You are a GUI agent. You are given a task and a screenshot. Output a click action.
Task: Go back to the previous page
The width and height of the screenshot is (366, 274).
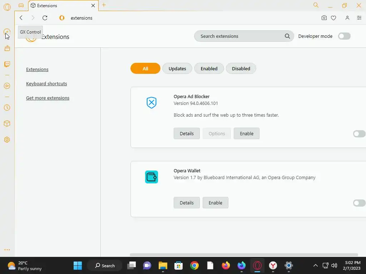pos(21,18)
